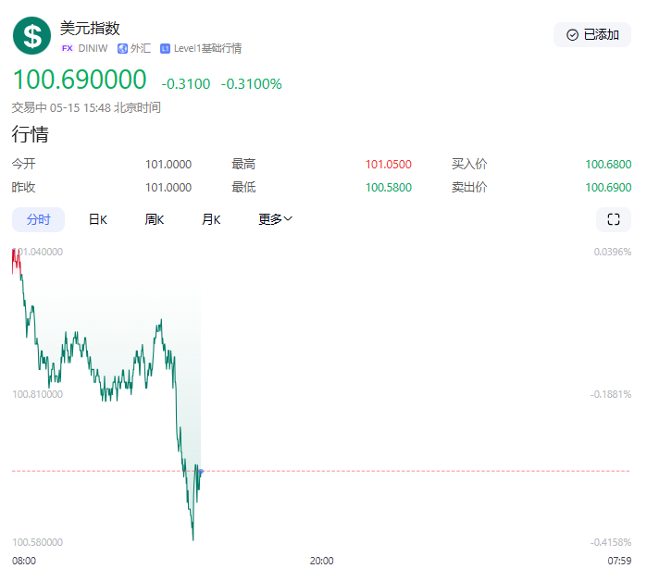Switch to the 周K weekly chart tab

[154, 219]
